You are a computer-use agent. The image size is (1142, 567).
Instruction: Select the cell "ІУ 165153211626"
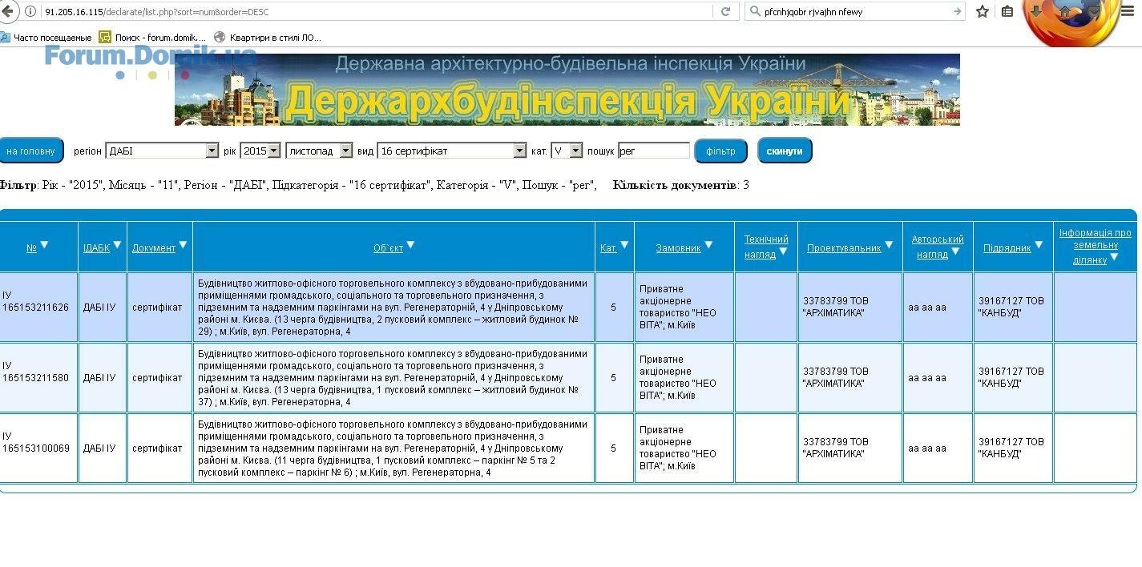coord(39,308)
